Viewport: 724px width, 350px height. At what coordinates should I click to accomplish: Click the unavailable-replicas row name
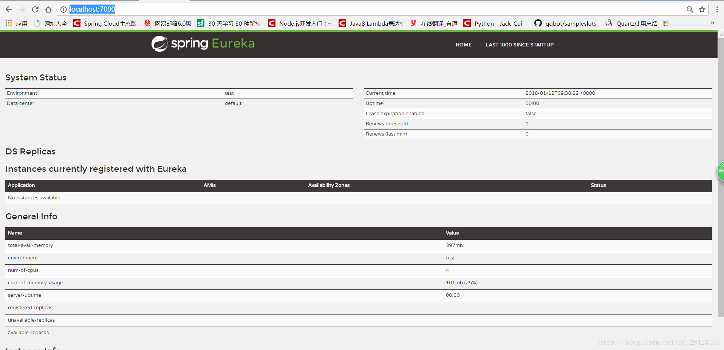pyautogui.click(x=31, y=320)
